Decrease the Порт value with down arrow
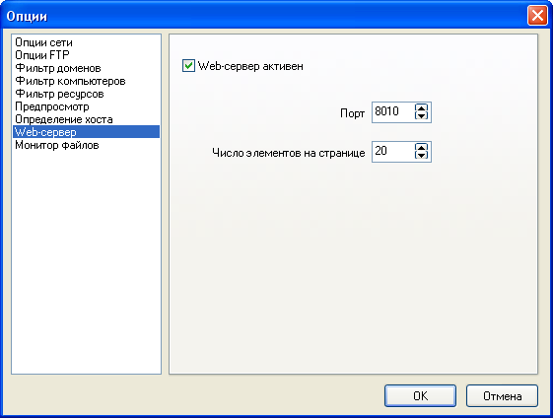Viewport: 553px width, 418px height. click(x=421, y=116)
